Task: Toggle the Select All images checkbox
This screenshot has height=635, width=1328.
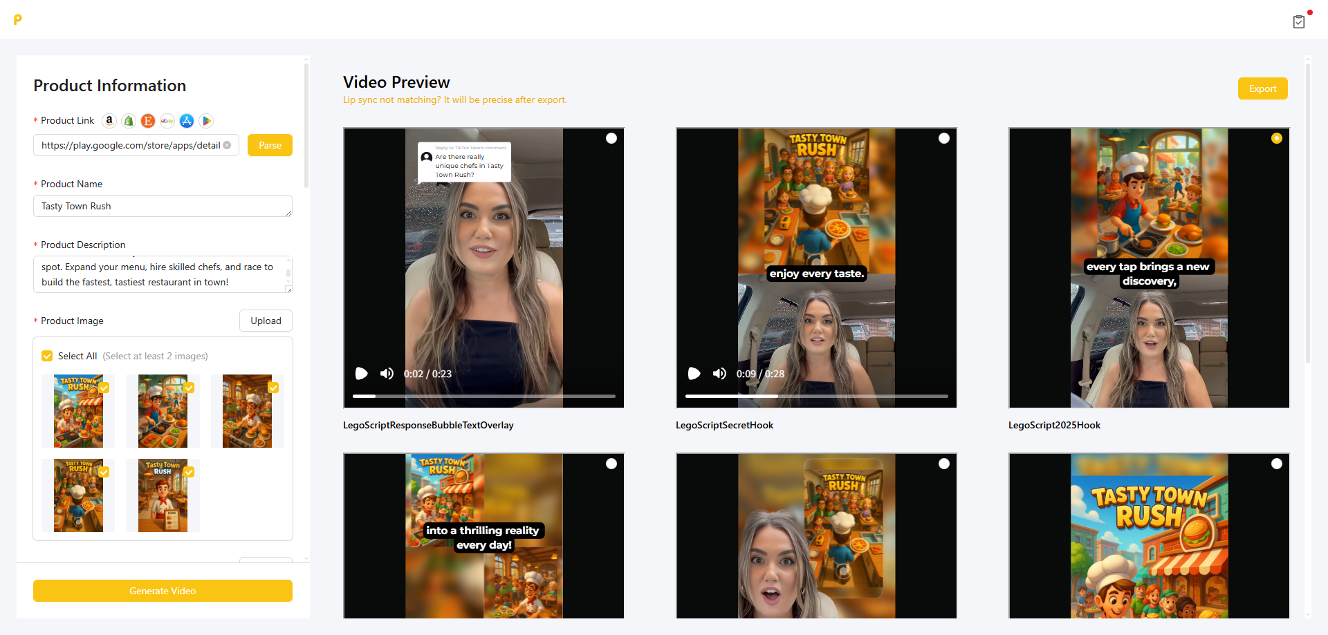Action: 47,356
